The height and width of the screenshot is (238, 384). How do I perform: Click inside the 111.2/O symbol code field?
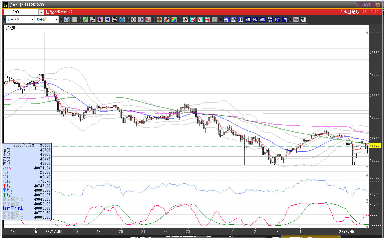21,12
